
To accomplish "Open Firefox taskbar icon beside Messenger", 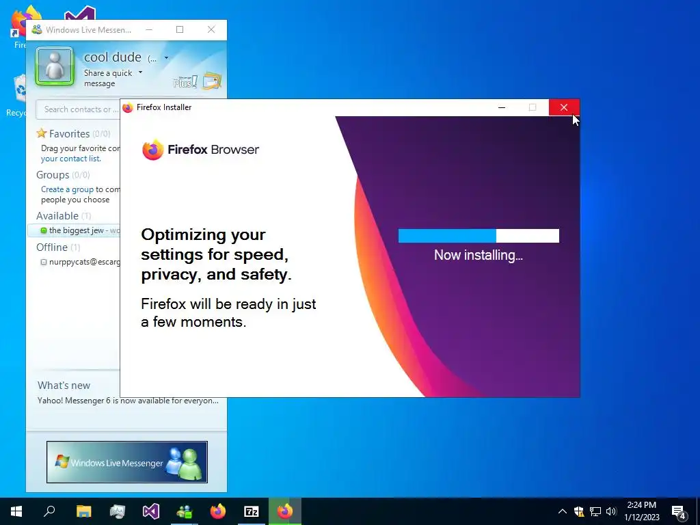I will point(218,511).
